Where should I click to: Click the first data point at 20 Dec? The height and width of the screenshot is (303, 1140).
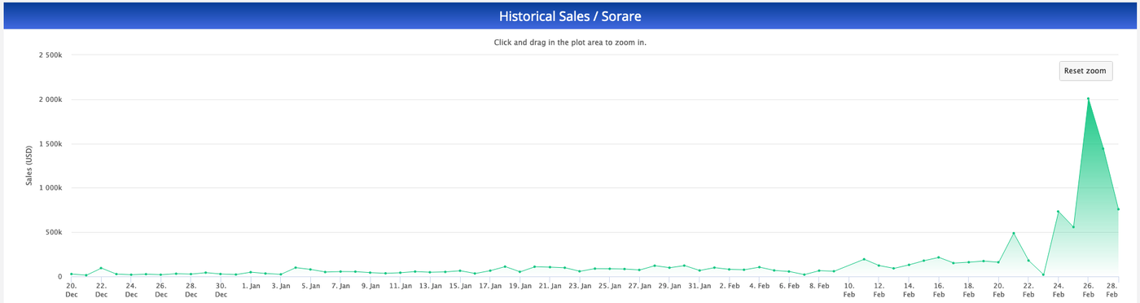(71, 274)
